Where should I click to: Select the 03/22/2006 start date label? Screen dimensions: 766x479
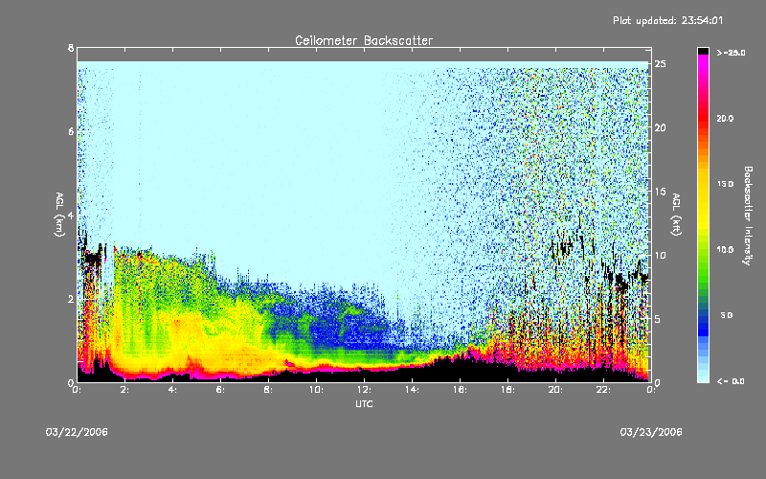(77, 432)
